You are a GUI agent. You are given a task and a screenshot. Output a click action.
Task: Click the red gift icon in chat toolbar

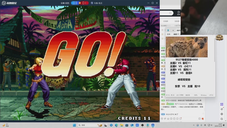tap(203, 119)
